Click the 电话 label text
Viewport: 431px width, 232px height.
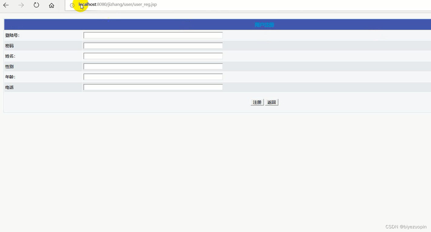(9, 87)
